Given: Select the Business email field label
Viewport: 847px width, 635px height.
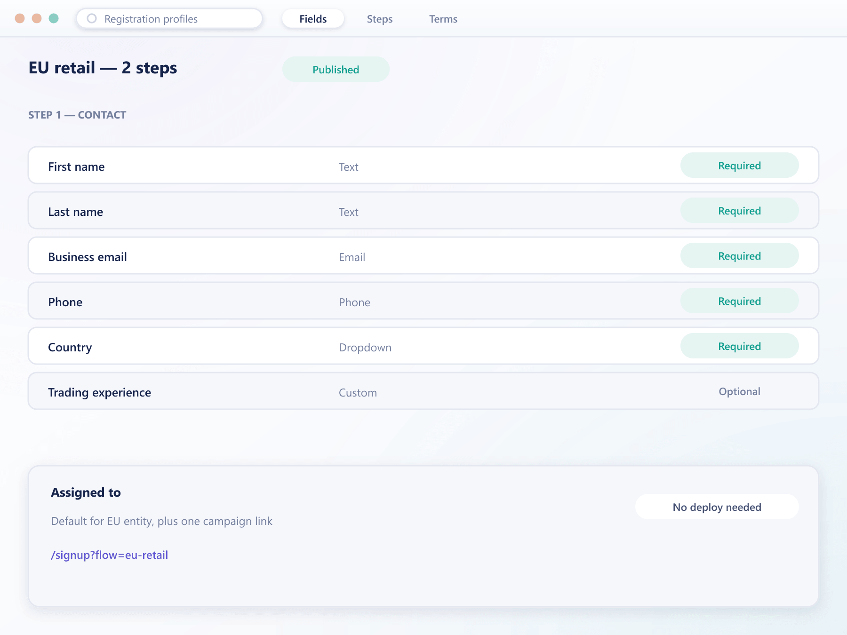Looking at the screenshot, I should point(88,257).
